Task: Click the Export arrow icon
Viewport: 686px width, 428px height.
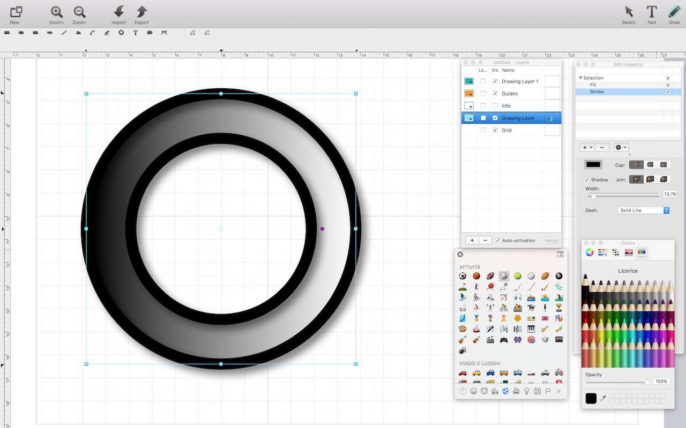Action: [x=141, y=12]
